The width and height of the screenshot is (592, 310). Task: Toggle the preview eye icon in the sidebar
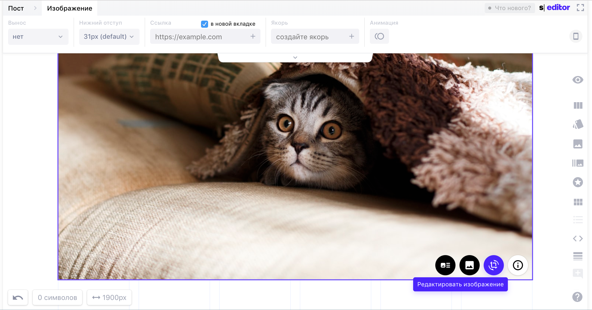(x=578, y=80)
